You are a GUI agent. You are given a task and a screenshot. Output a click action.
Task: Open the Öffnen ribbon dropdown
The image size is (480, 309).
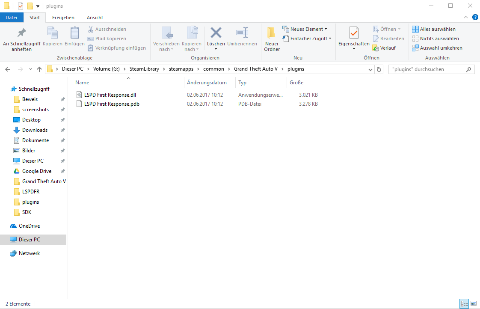387,29
